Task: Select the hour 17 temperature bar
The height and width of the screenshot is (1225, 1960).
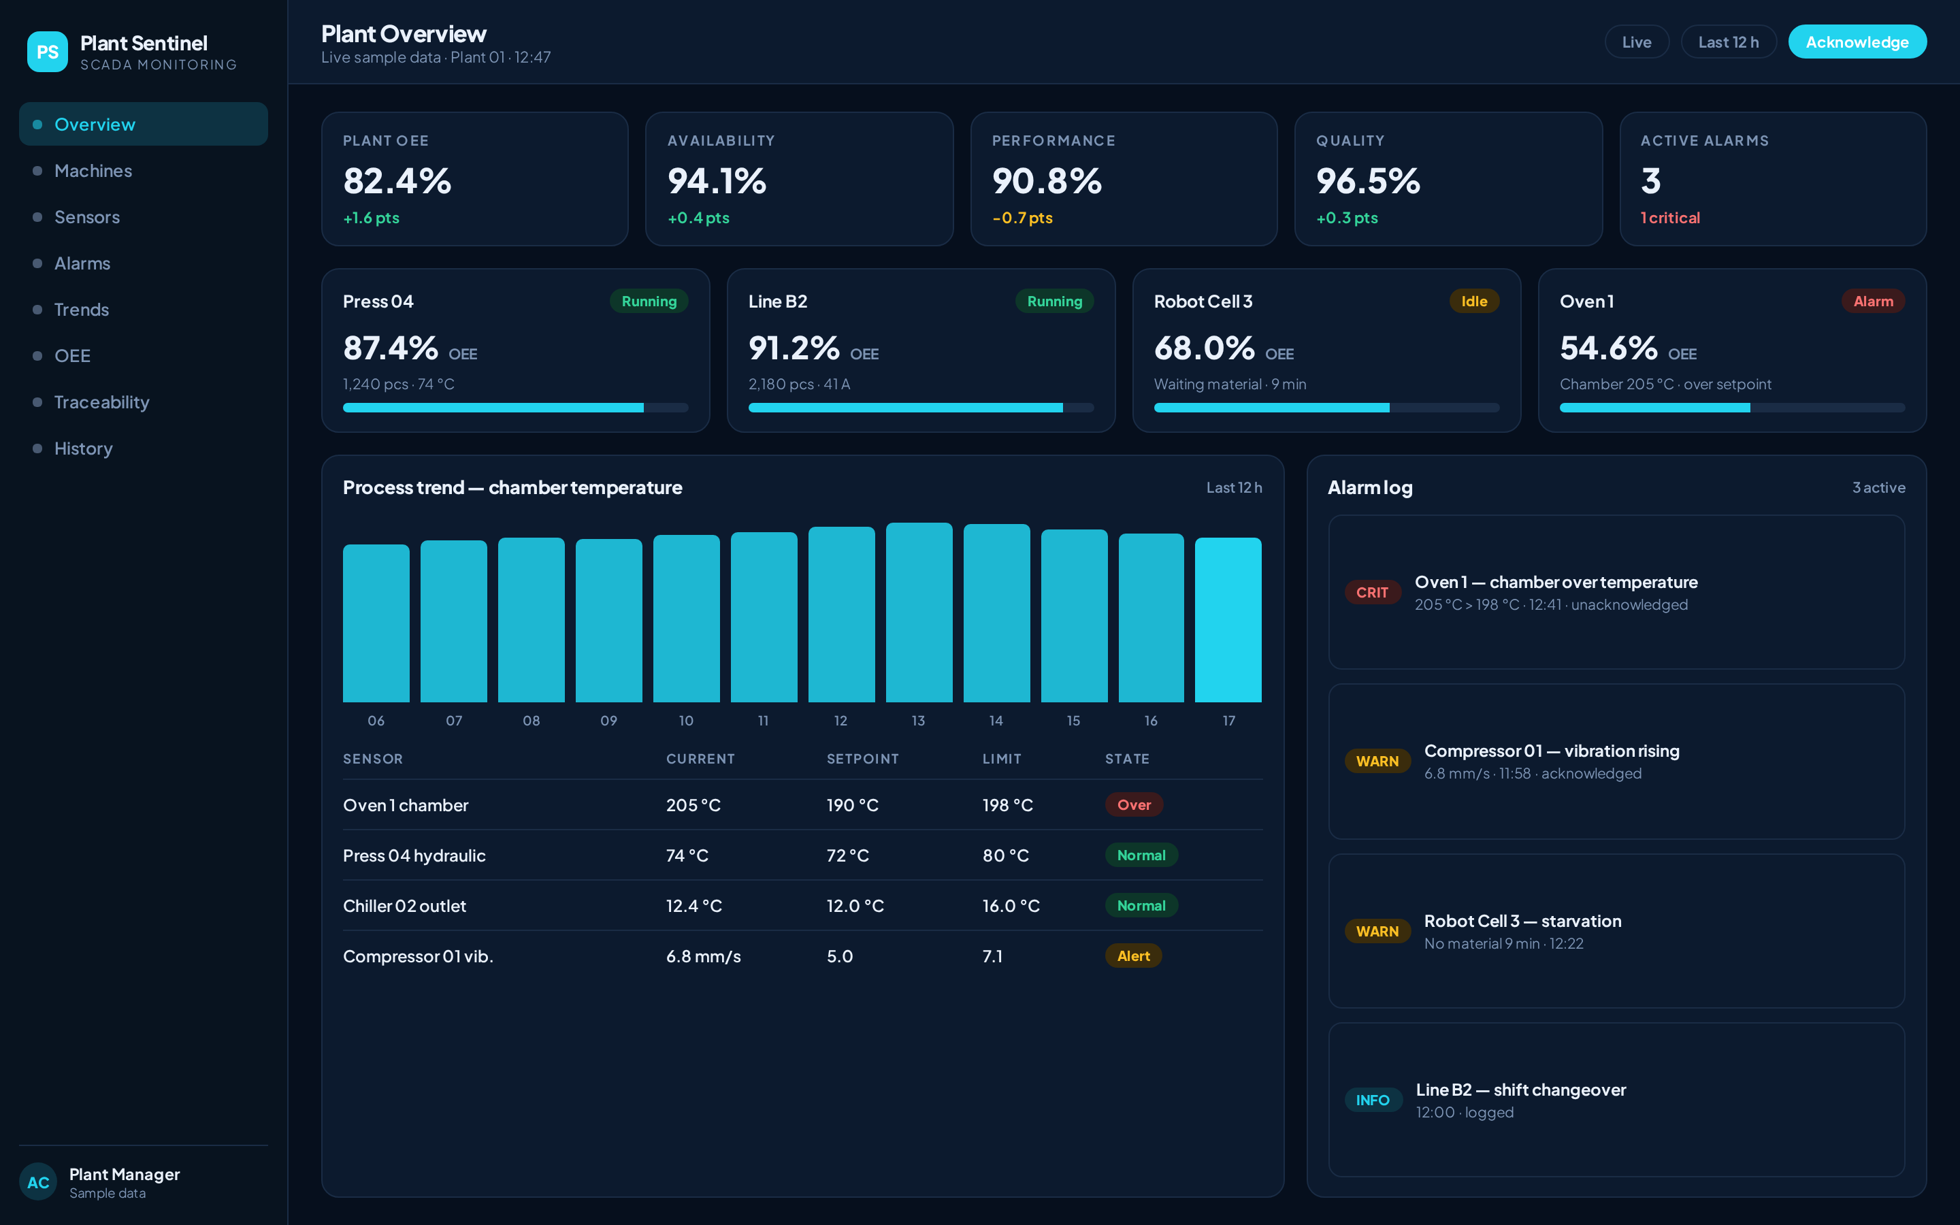Action: (1228, 620)
